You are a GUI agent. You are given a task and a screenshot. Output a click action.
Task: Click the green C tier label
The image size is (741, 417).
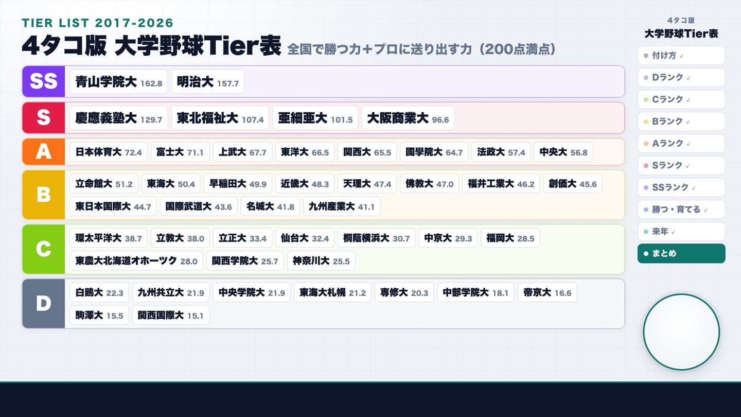(44, 249)
